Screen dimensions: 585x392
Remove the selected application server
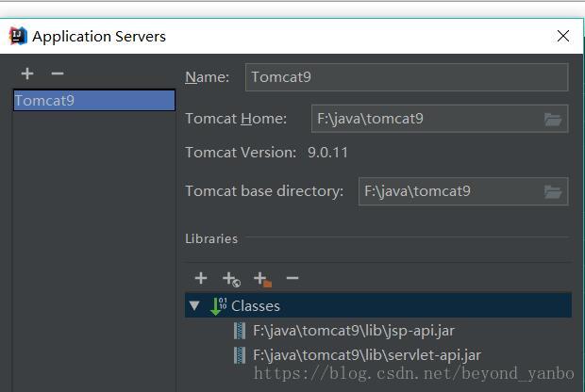pos(58,73)
